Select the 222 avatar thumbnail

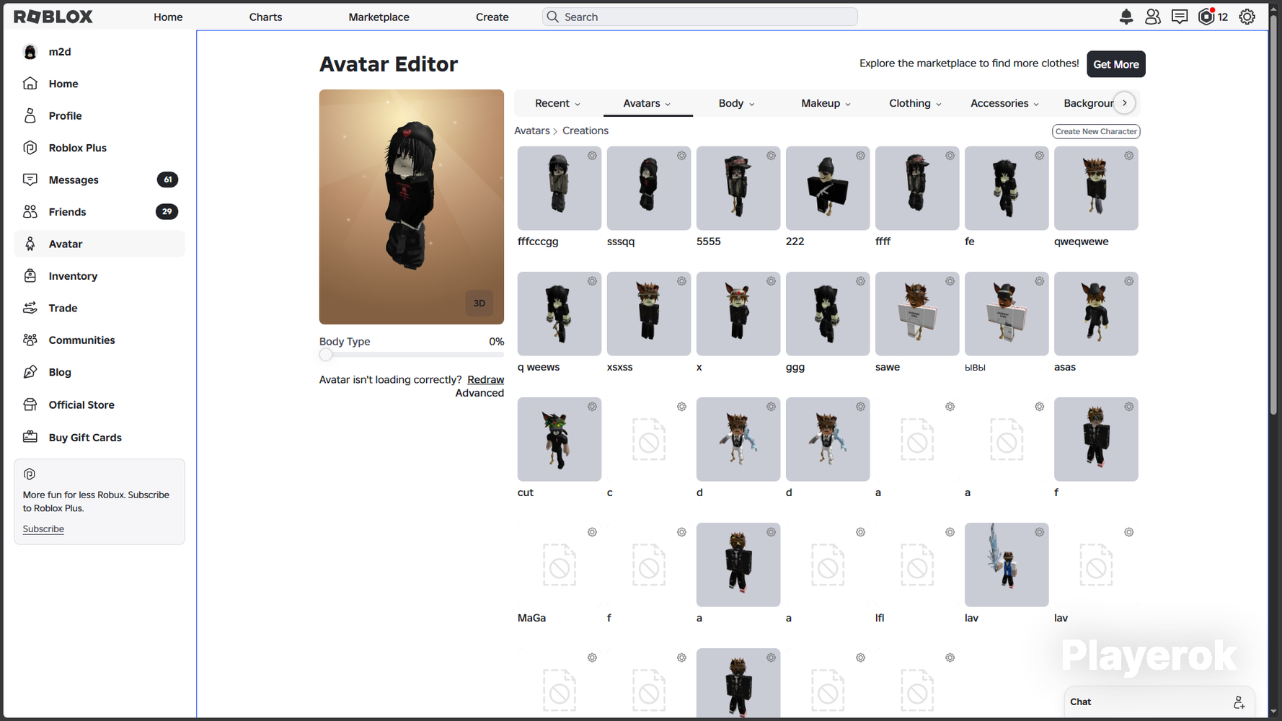pos(828,188)
